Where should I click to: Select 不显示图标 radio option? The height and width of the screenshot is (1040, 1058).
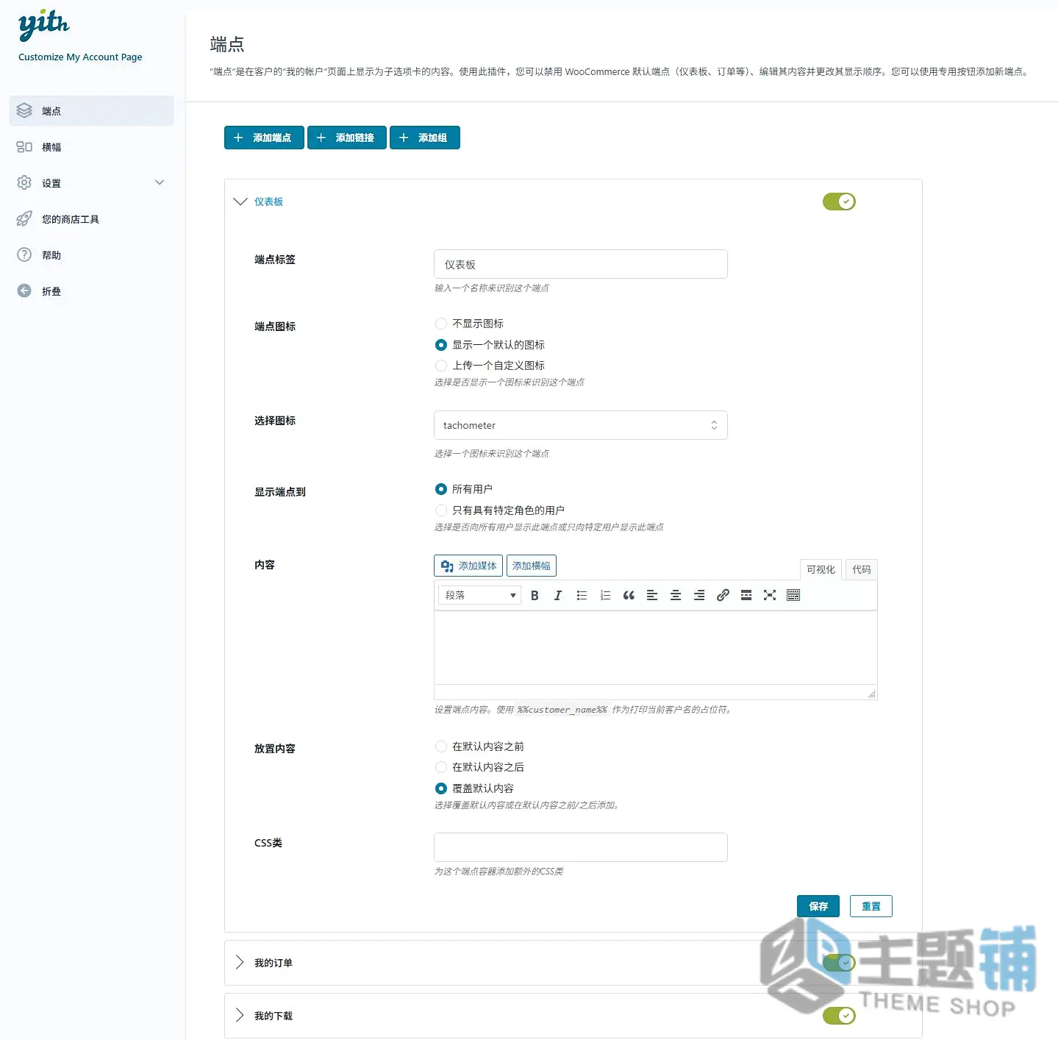[441, 324]
